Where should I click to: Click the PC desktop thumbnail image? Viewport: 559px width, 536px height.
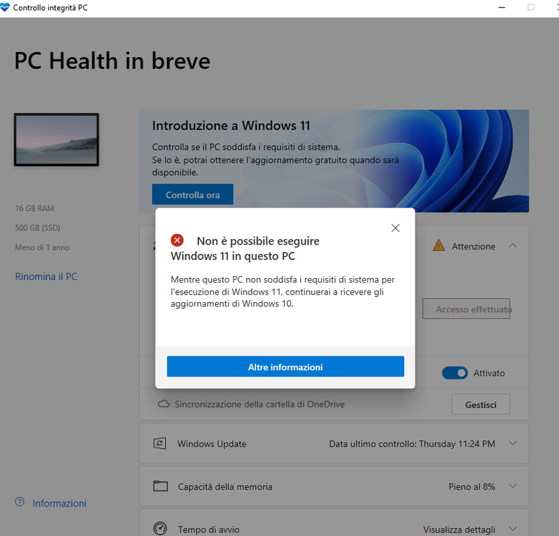tap(56, 140)
